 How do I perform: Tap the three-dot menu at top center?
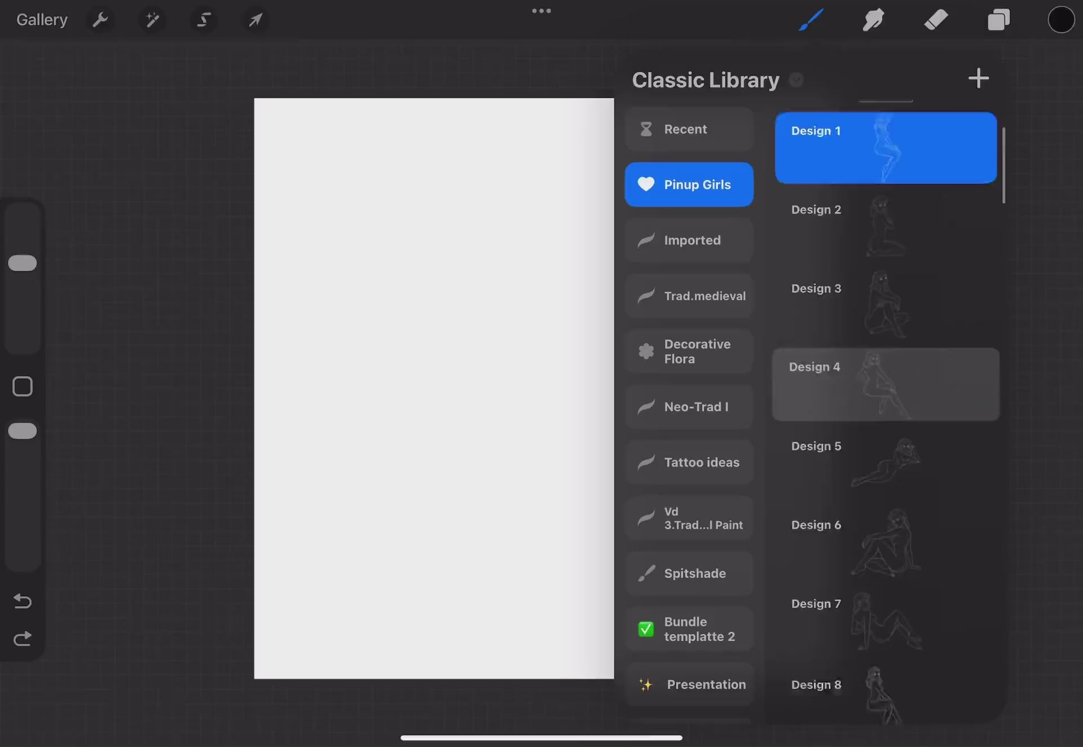(541, 11)
